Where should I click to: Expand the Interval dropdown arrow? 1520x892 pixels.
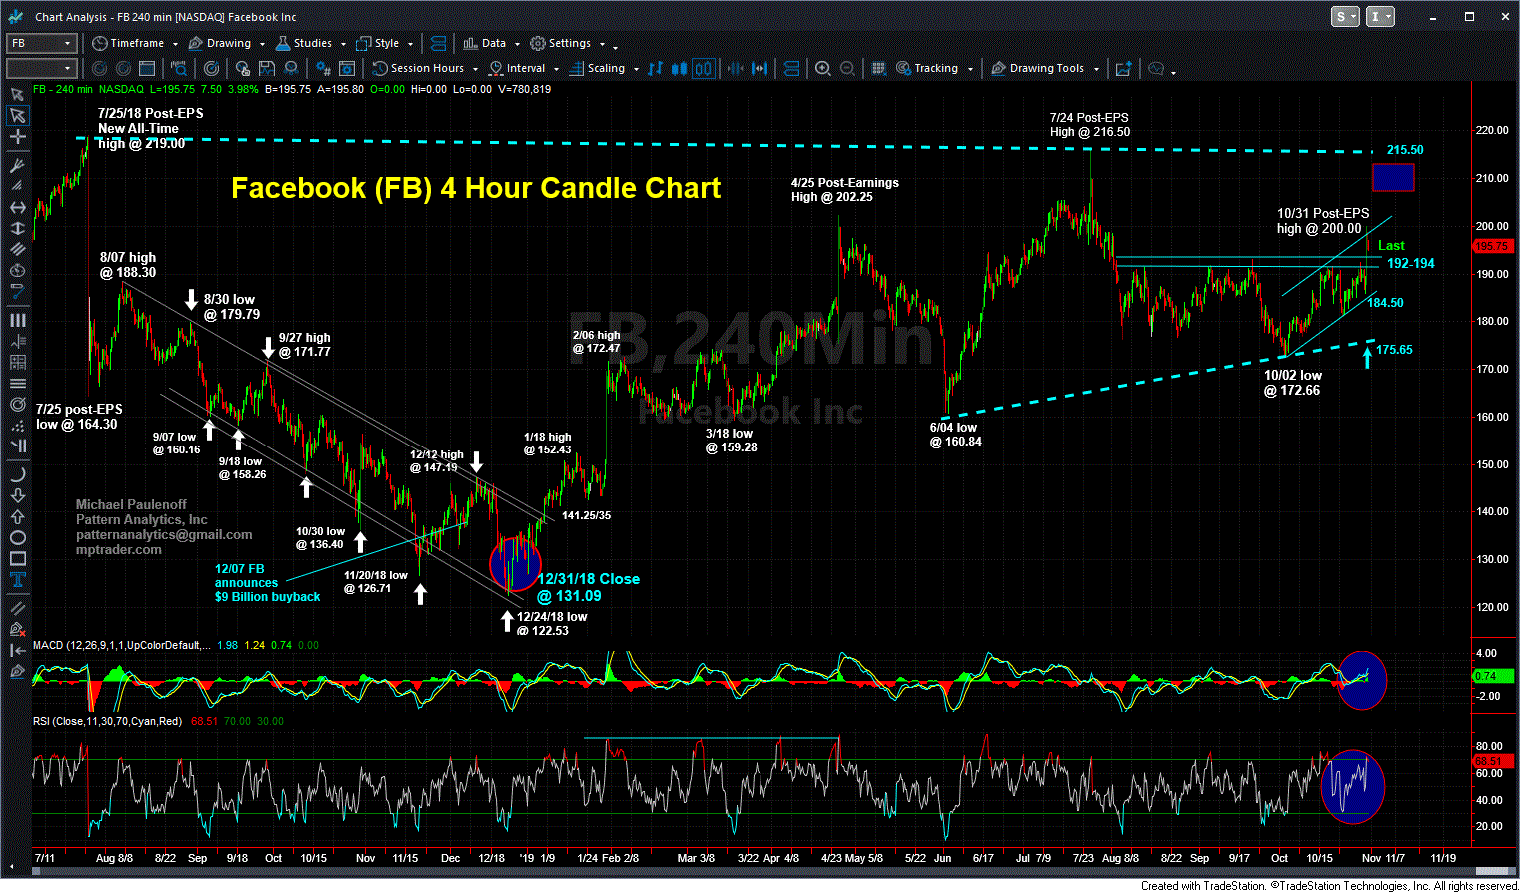[x=556, y=69]
